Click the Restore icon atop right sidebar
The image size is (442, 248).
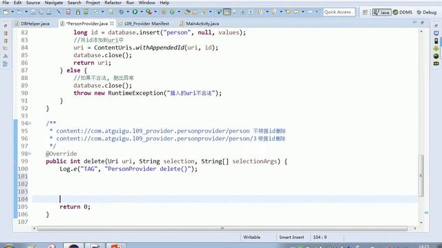pos(436,25)
